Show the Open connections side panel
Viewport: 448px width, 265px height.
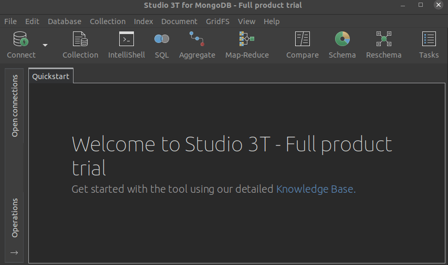pyautogui.click(x=15, y=106)
